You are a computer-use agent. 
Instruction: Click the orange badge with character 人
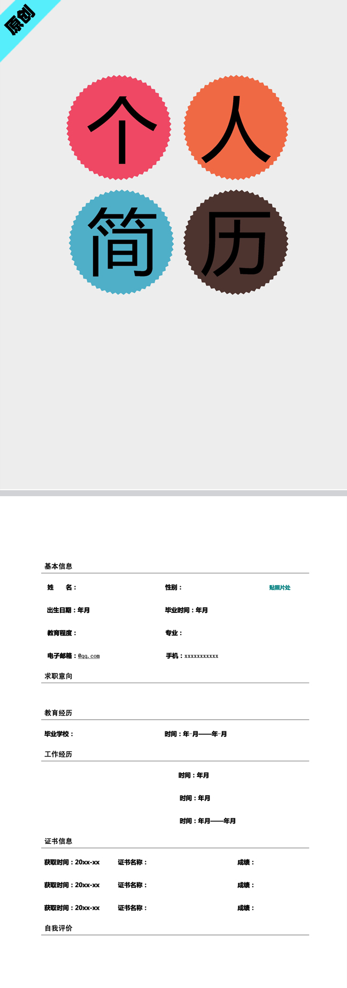(x=236, y=128)
